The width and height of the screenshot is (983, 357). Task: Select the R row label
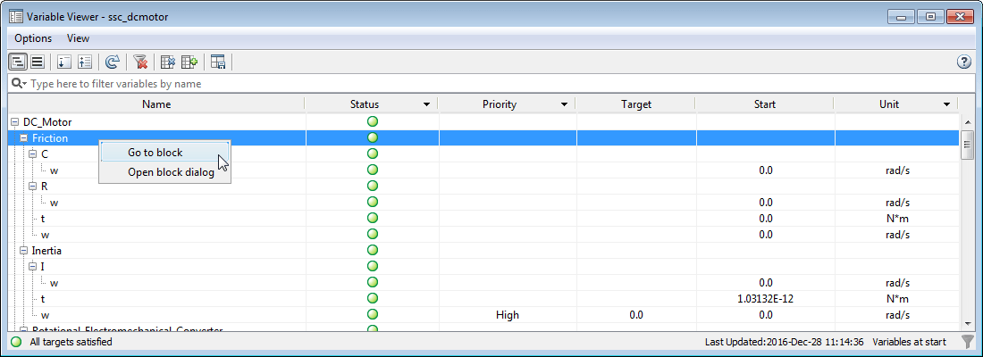[x=45, y=186]
